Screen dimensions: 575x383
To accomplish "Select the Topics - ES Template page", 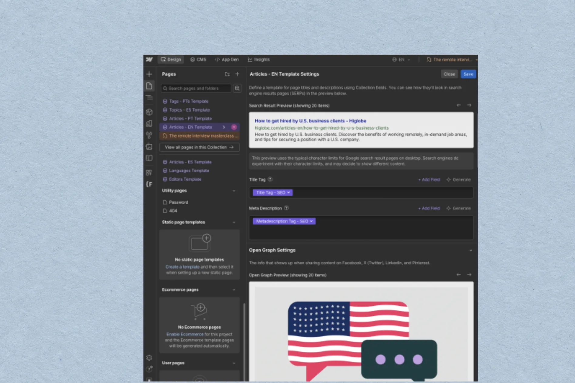I will coord(199,110).
